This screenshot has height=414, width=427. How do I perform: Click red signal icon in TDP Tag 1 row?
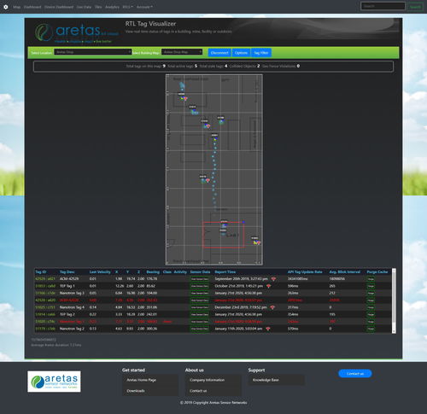click(x=268, y=286)
